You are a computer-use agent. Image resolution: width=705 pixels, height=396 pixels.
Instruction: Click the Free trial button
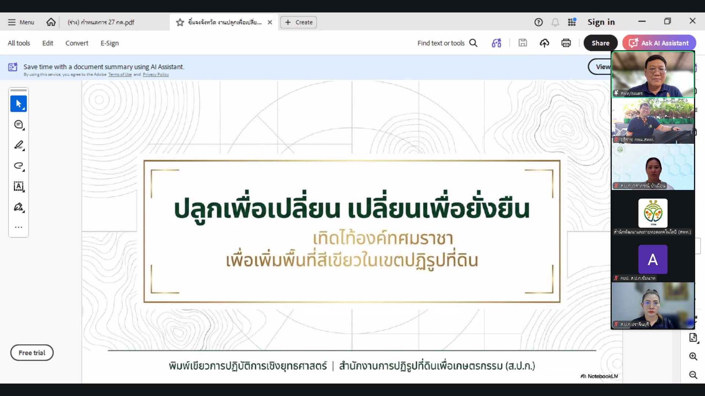(x=32, y=353)
